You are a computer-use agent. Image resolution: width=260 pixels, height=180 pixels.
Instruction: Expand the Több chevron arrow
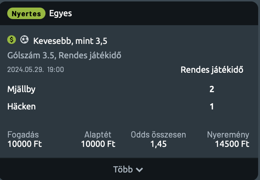(139, 170)
